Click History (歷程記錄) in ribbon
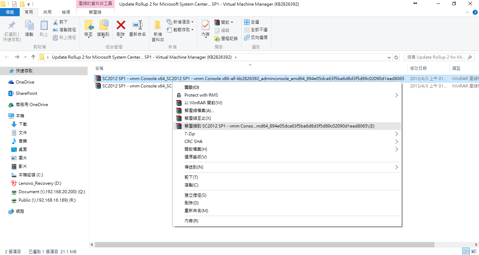The image size is (479, 255). tap(226, 38)
